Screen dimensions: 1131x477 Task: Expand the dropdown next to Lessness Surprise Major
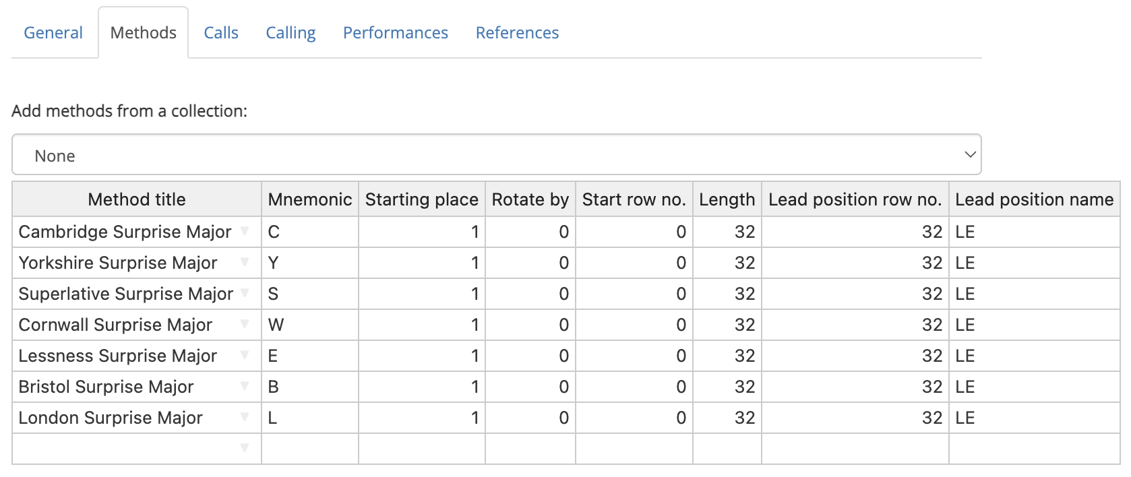245,355
